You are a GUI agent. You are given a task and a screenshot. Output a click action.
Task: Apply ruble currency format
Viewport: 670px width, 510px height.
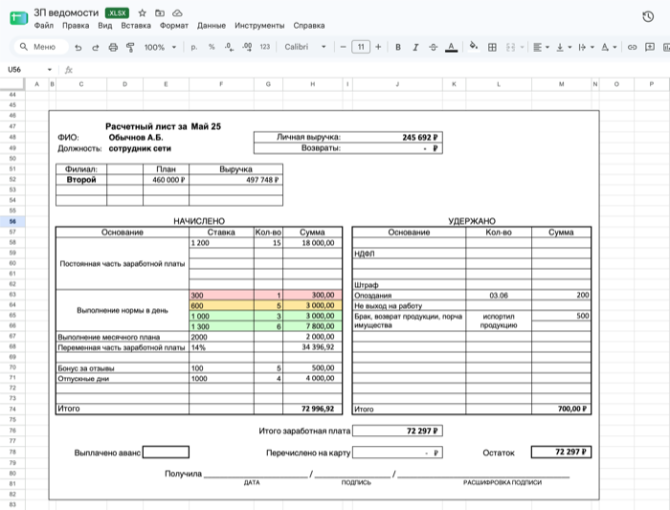tap(194, 48)
